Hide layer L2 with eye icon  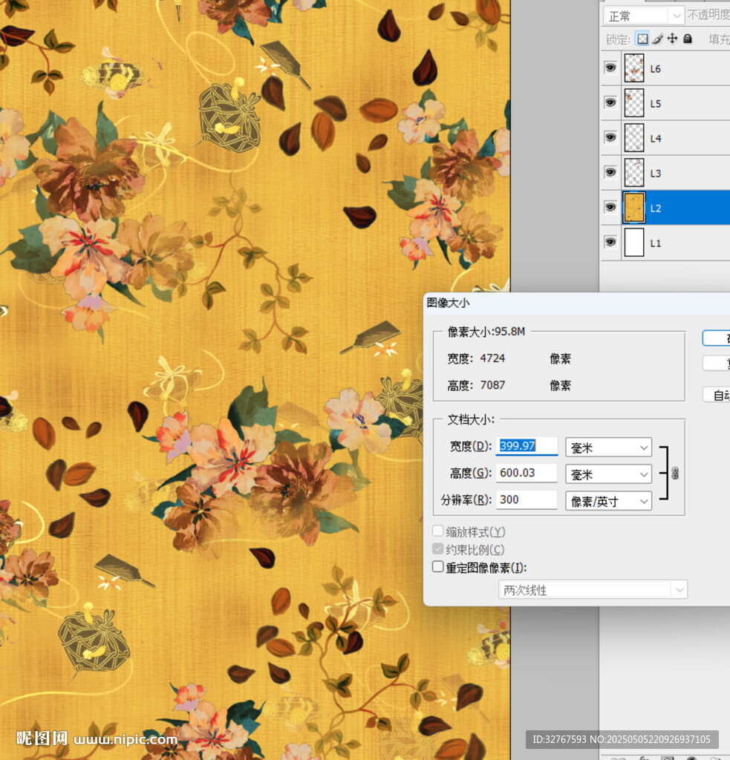pyautogui.click(x=610, y=208)
